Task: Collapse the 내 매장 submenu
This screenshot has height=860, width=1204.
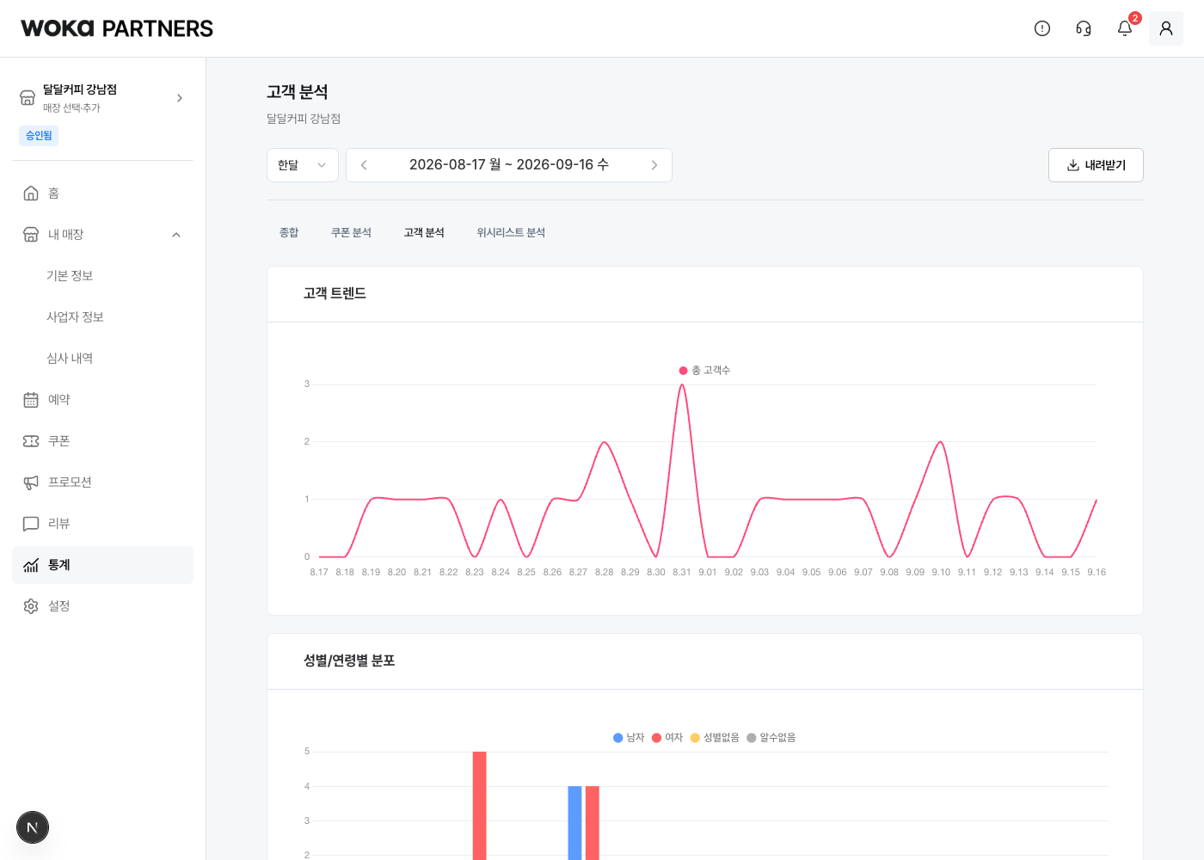Action: coord(176,235)
